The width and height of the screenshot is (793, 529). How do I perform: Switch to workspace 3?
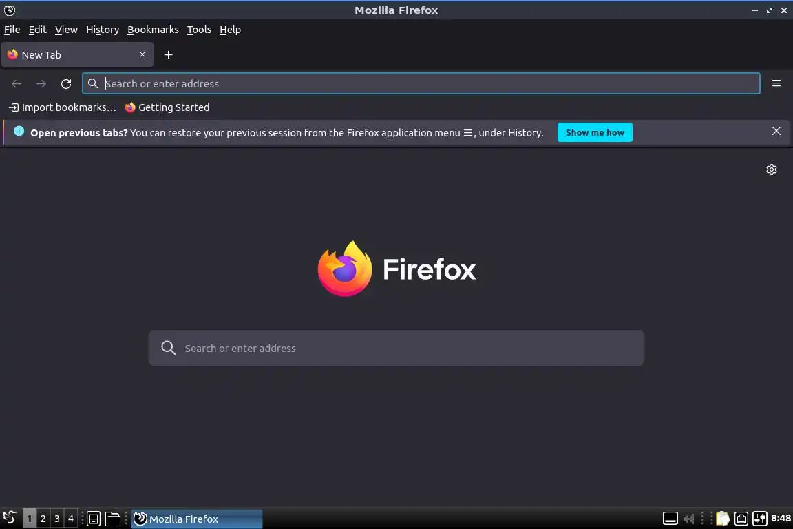56,519
